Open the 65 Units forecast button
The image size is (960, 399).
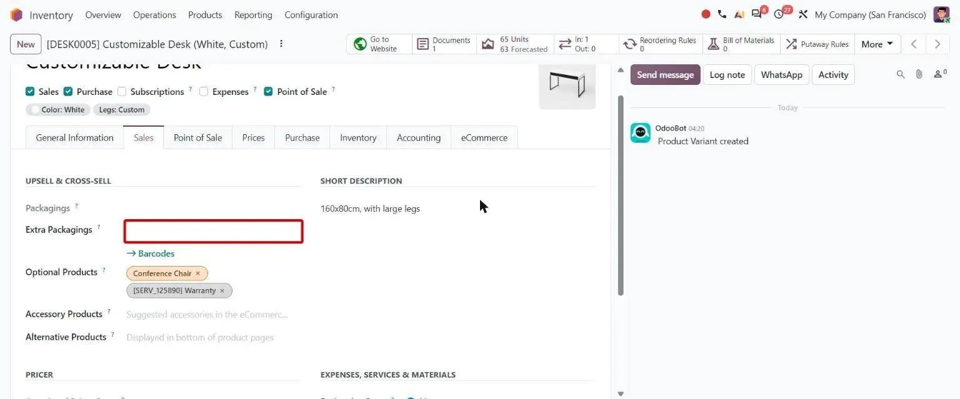tap(516, 44)
